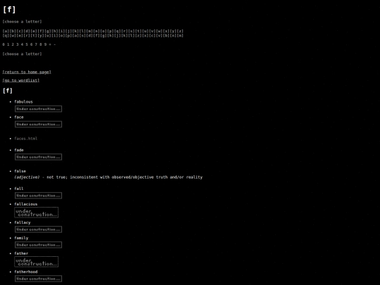Image resolution: width=380 pixels, height=285 pixels.
Task: Choose letter [h] in the alphabetical row
Action: click(54, 31)
